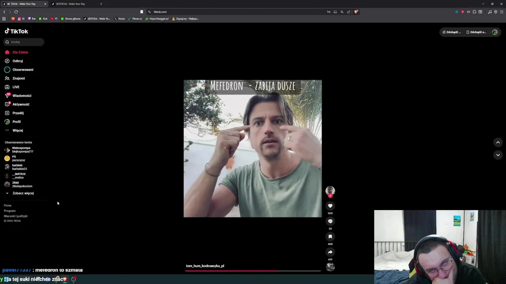Go back in browser history
Screen dimensions: 506x284
4,12
